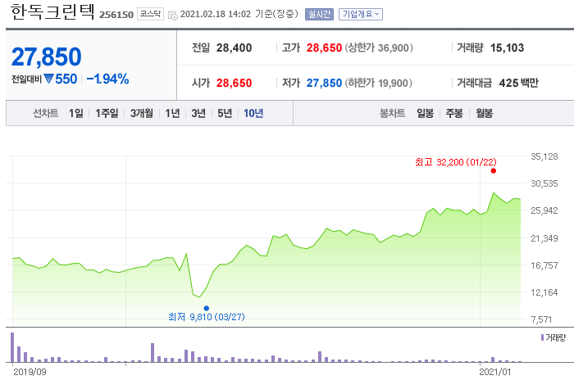Click the purple 거래량 legend swatch
574x380 pixels.
point(543,337)
